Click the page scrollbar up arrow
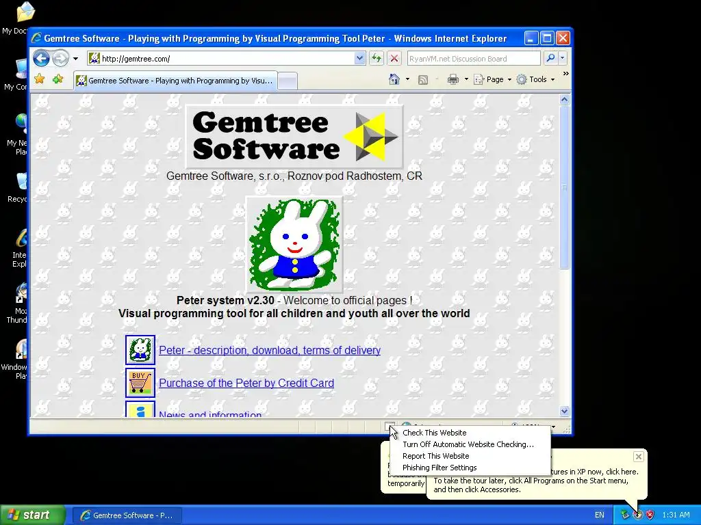701x525 pixels. (564, 100)
